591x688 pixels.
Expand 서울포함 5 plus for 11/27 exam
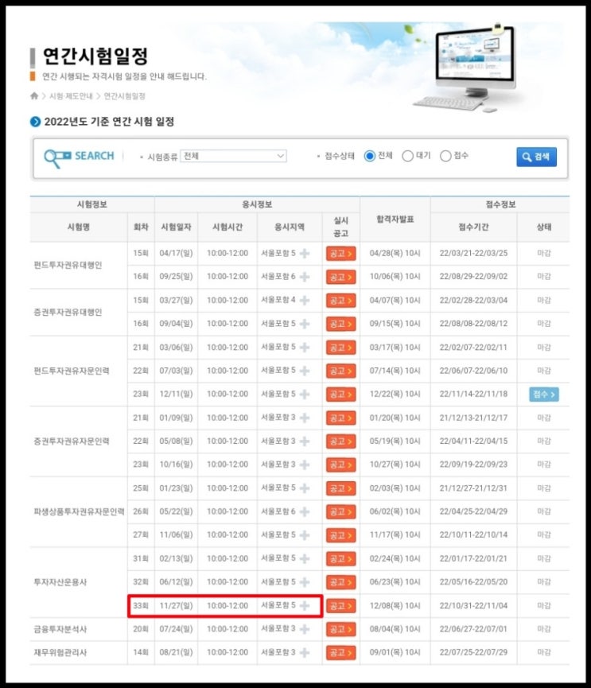(x=305, y=605)
